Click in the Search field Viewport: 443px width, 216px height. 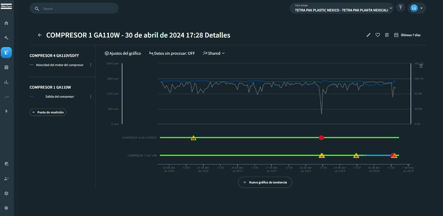pyautogui.click(x=78, y=9)
